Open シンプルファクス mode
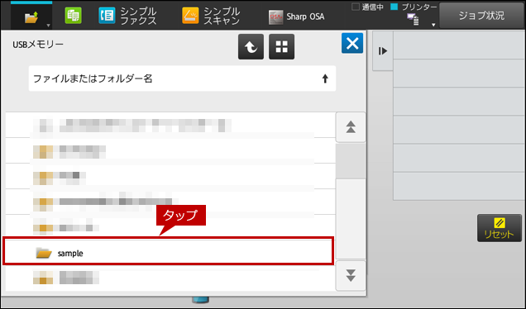 [128, 16]
